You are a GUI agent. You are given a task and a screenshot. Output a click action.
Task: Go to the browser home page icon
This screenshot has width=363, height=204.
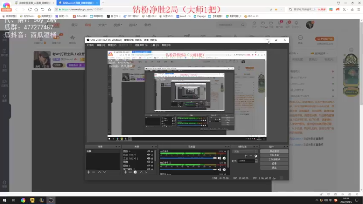point(36,10)
